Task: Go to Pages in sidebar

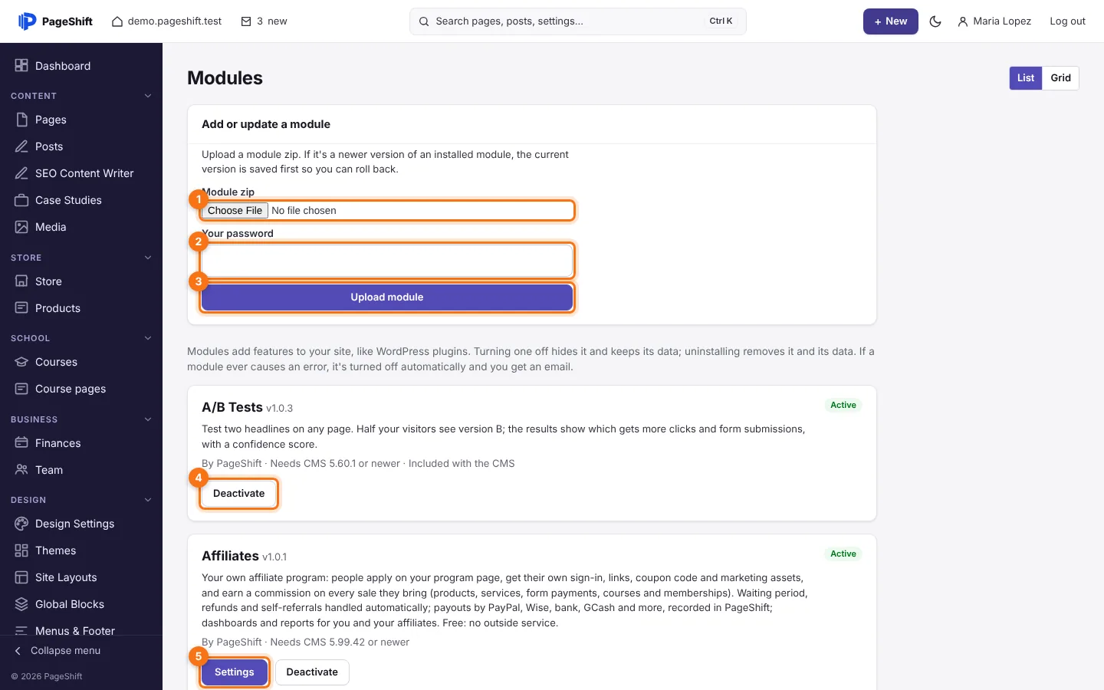Action: pos(81,120)
